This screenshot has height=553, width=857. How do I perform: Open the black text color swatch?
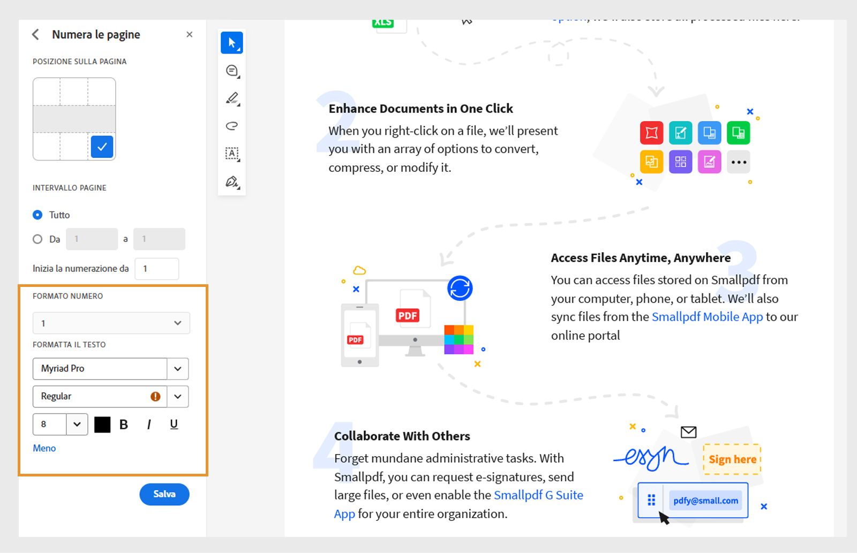pos(102,425)
